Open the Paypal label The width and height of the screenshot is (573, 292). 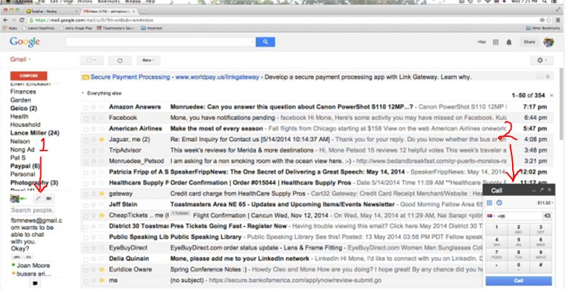coord(25,166)
